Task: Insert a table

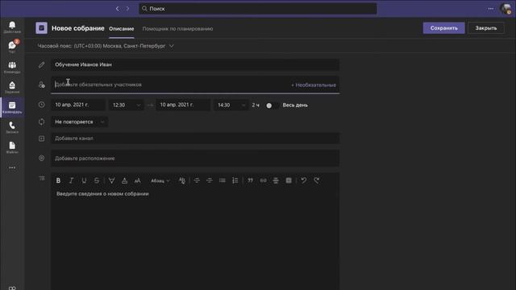Action: pyautogui.click(x=289, y=180)
